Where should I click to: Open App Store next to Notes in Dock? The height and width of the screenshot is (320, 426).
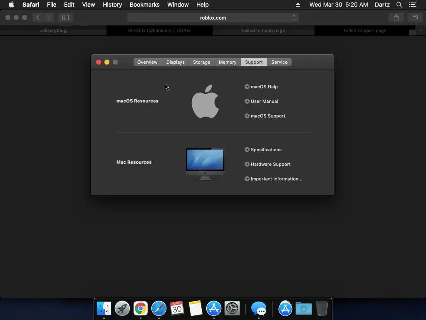[x=214, y=308]
